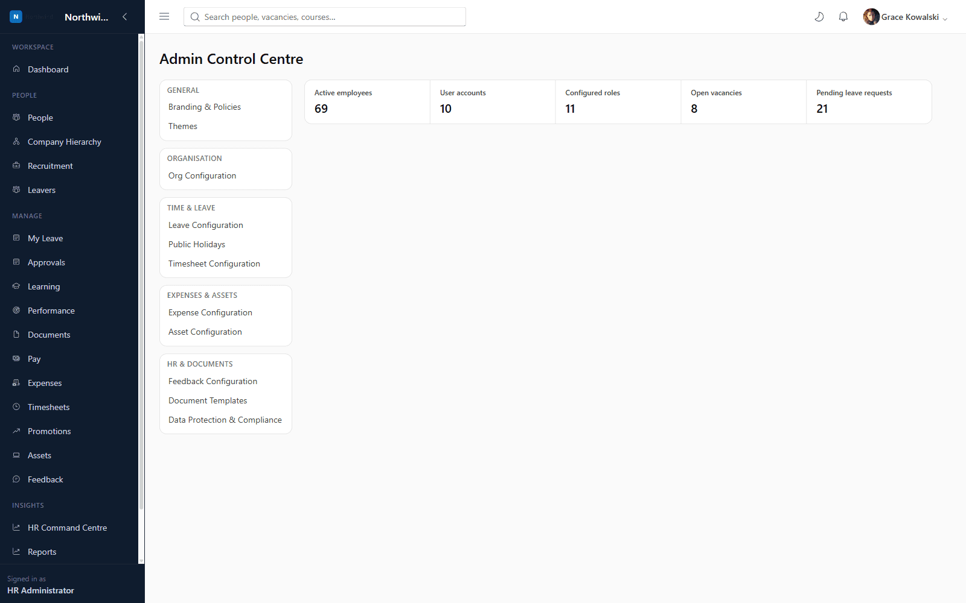This screenshot has width=966, height=603.
Task: Click the Learning graduation icon
Action: tap(16, 286)
